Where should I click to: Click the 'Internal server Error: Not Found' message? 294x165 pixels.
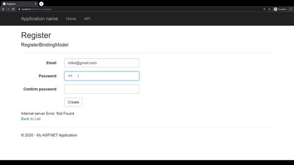(x=47, y=113)
